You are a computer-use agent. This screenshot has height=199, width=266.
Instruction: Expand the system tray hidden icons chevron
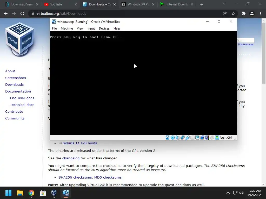(x=228, y=193)
